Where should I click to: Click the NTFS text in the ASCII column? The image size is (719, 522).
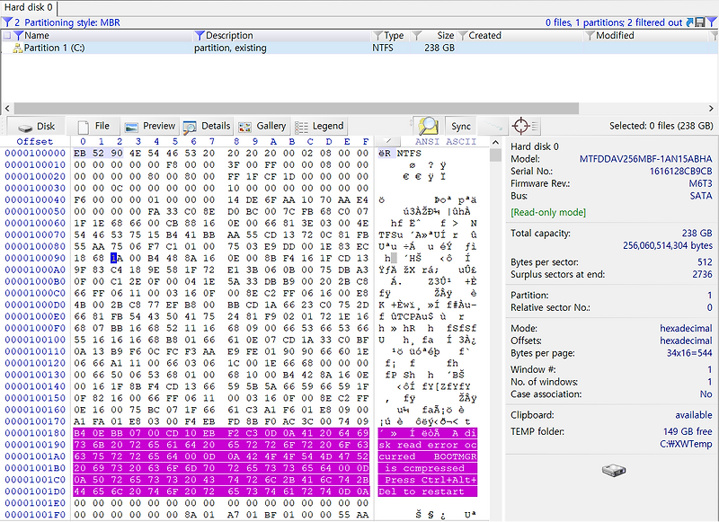pyautogui.click(x=409, y=153)
